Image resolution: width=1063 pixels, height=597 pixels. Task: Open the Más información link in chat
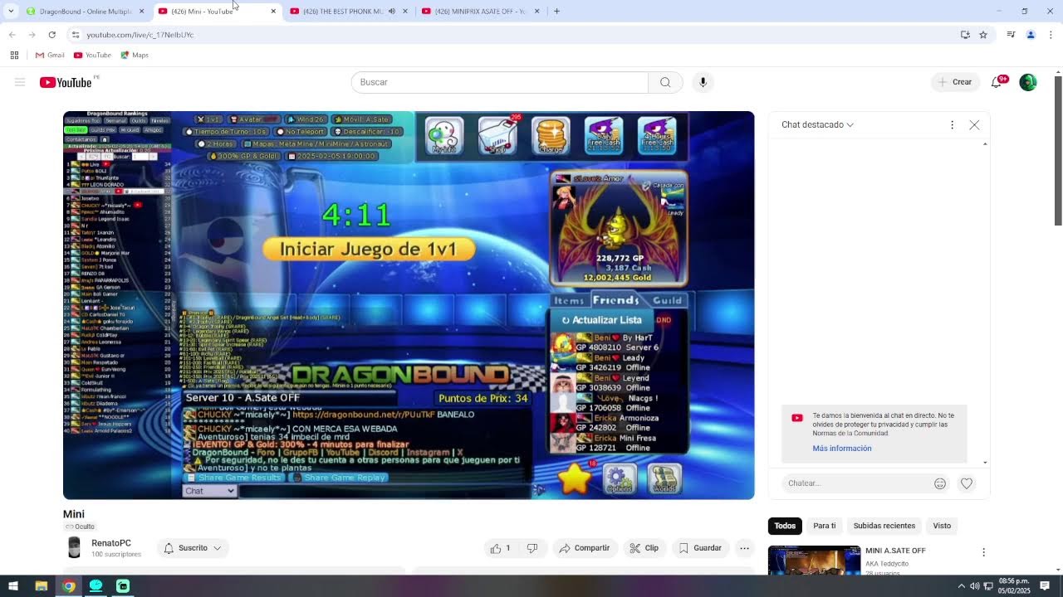tap(841, 449)
